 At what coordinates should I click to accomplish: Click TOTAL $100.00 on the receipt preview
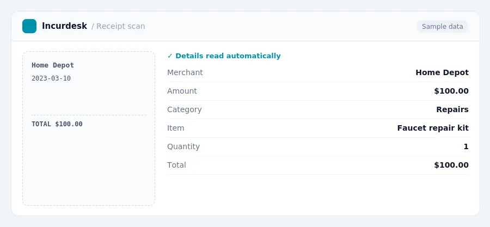pos(57,124)
